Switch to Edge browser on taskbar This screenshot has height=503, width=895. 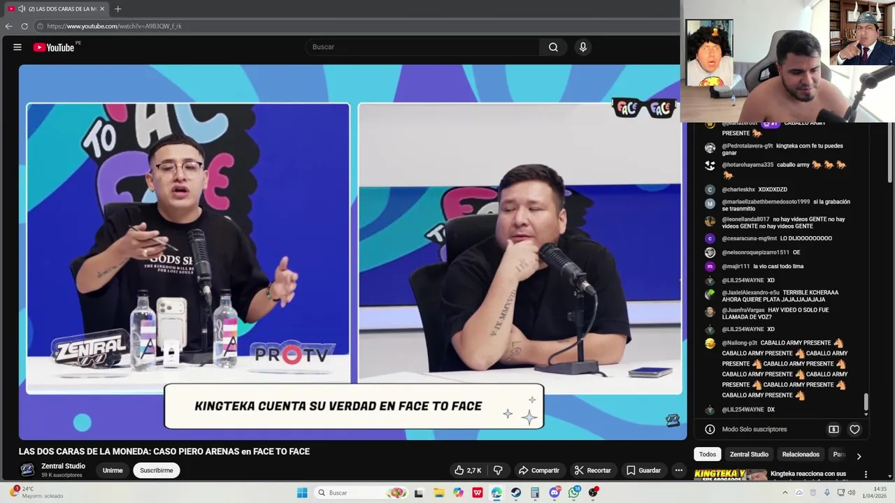(x=496, y=493)
